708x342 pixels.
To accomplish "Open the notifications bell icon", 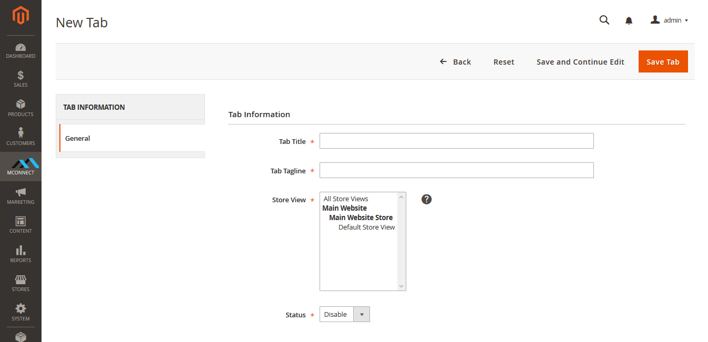I will point(629,20).
